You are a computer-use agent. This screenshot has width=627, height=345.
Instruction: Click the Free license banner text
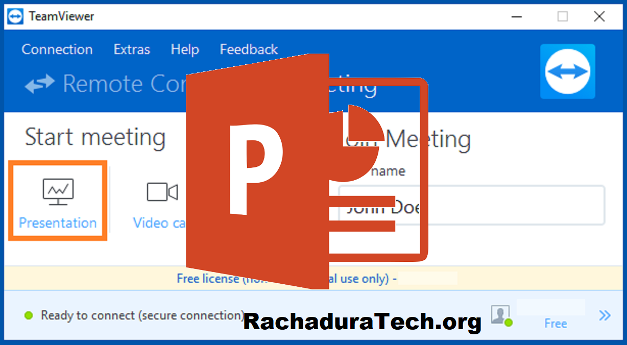coord(287,279)
